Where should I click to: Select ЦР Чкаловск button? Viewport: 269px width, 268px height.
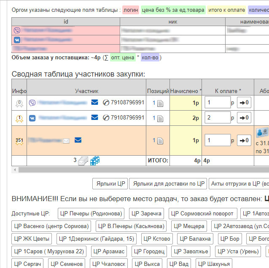point(109,263)
